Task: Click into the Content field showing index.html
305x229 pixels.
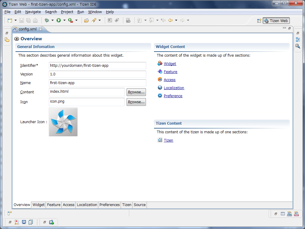Action: tap(87, 92)
